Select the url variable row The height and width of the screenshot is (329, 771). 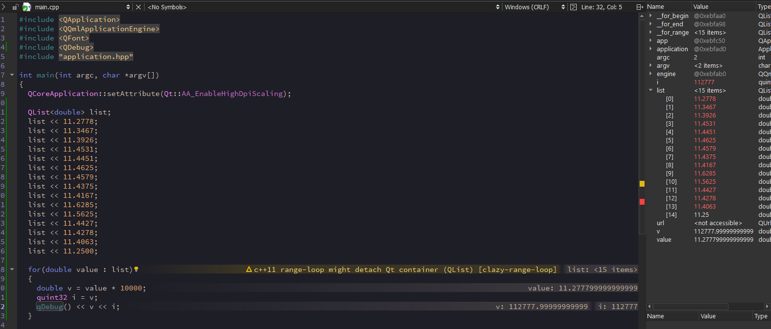tap(708, 223)
